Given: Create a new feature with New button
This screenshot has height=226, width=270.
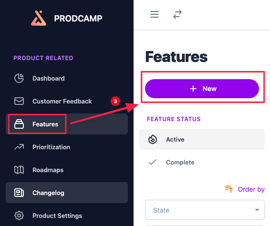Looking at the screenshot, I should pyautogui.click(x=202, y=89).
